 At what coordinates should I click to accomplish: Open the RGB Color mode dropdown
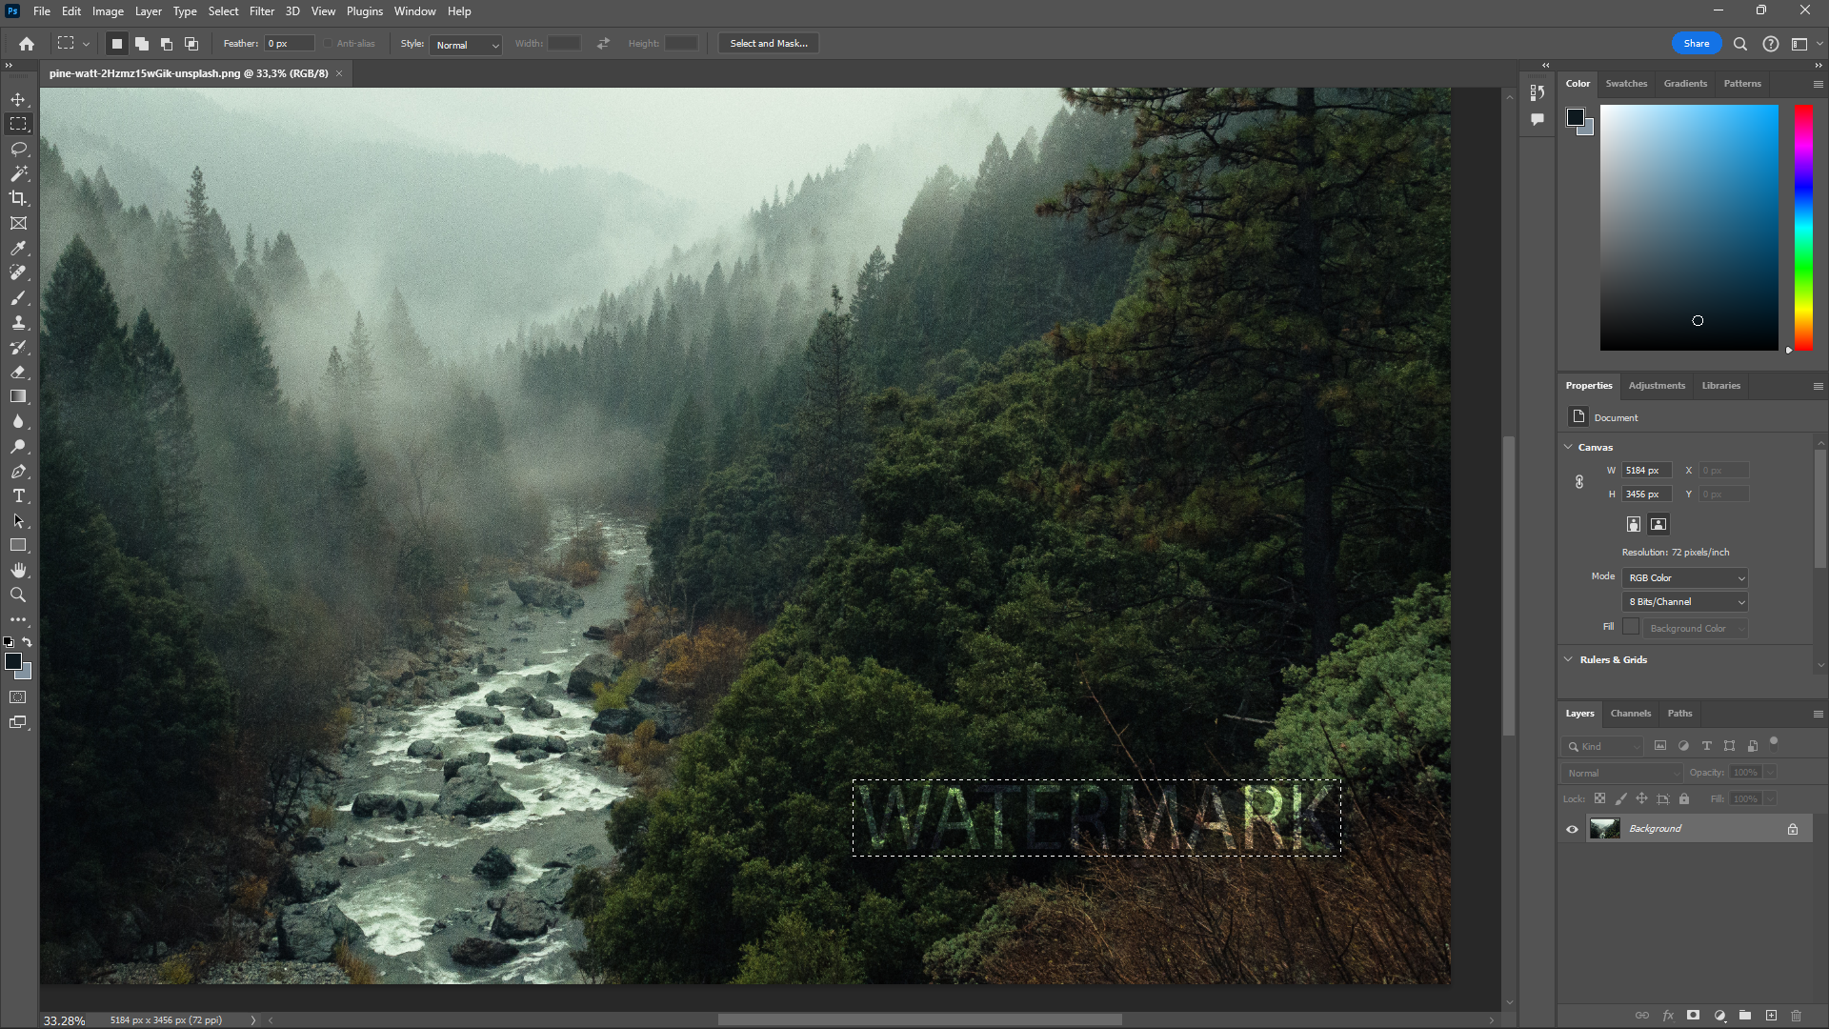[x=1683, y=577]
